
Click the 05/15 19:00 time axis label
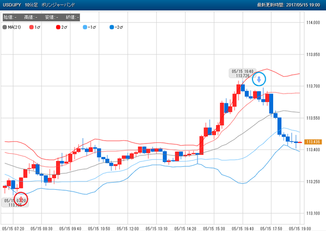click(300, 228)
